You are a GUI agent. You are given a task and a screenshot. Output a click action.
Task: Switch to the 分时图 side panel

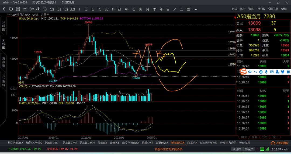pyautogui.click(x=4, y=25)
